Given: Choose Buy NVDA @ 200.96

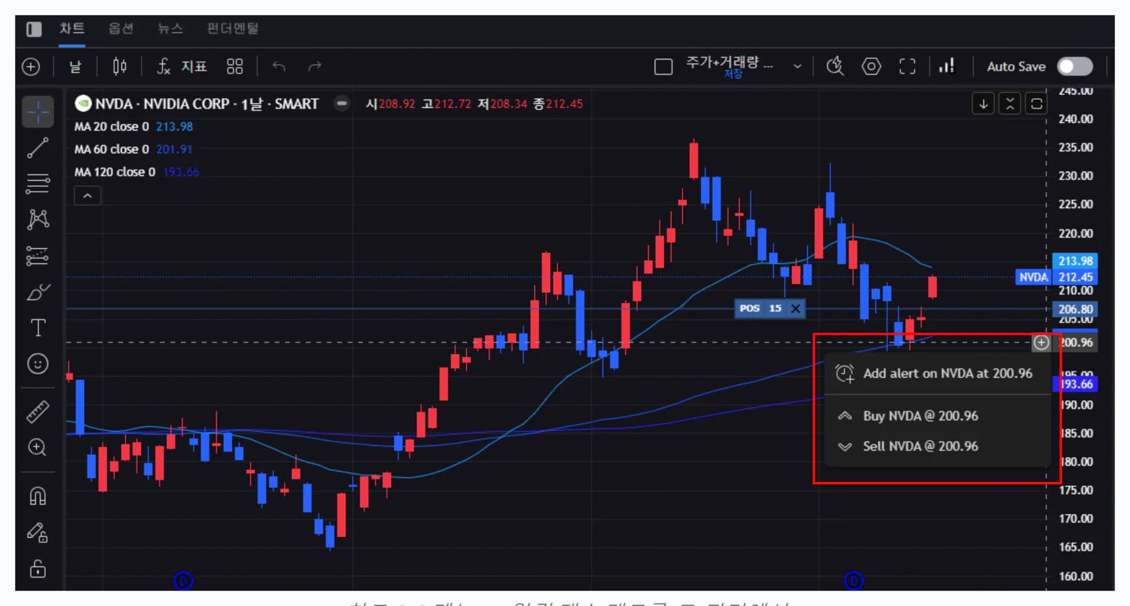Looking at the screenshot, I should click(x=937, y=416).
